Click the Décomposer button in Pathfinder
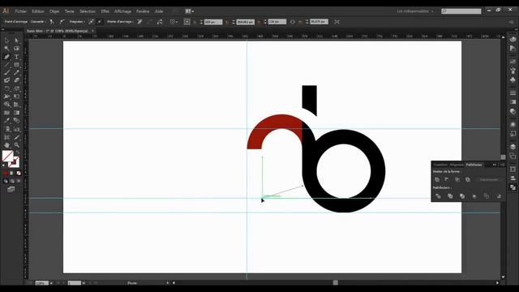Screen dimensions: 519x292 tap(489, 179)
